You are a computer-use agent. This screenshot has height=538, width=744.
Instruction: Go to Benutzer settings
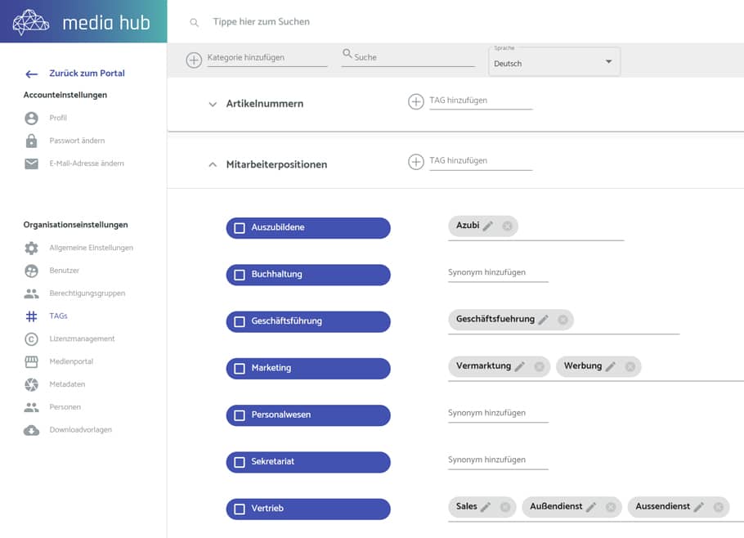(x=64, y=271)
